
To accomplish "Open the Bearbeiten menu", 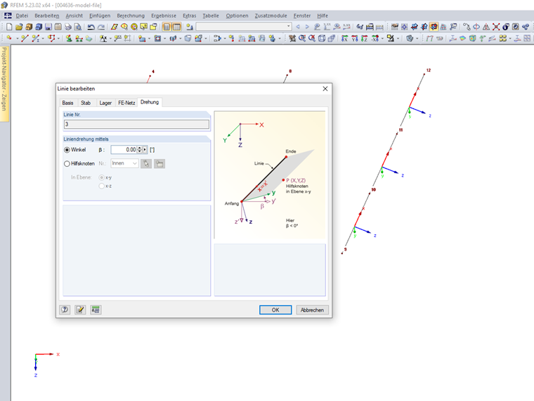I will tap(47, 15).
